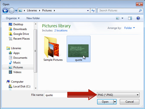
Task: Open the Organize menu
Action: [x=13, y=18]
